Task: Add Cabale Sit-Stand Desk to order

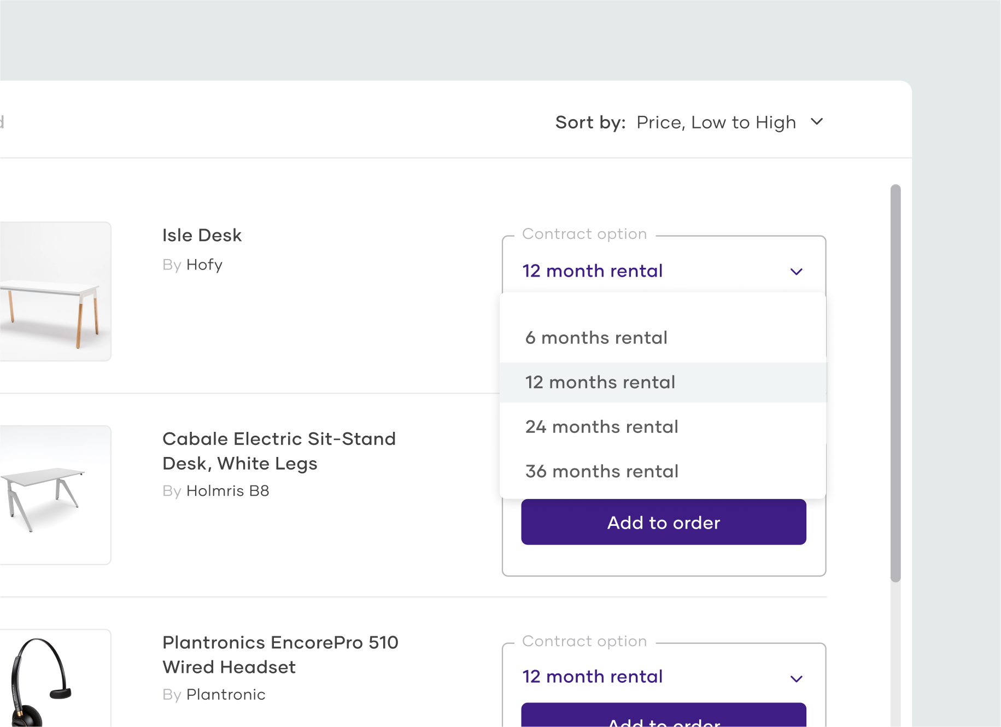Action: click(x=663, y=523)
